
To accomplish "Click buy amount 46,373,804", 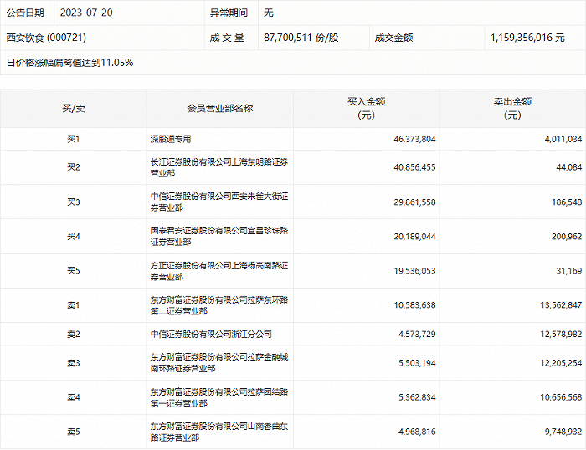I will [x=414, y=140].
